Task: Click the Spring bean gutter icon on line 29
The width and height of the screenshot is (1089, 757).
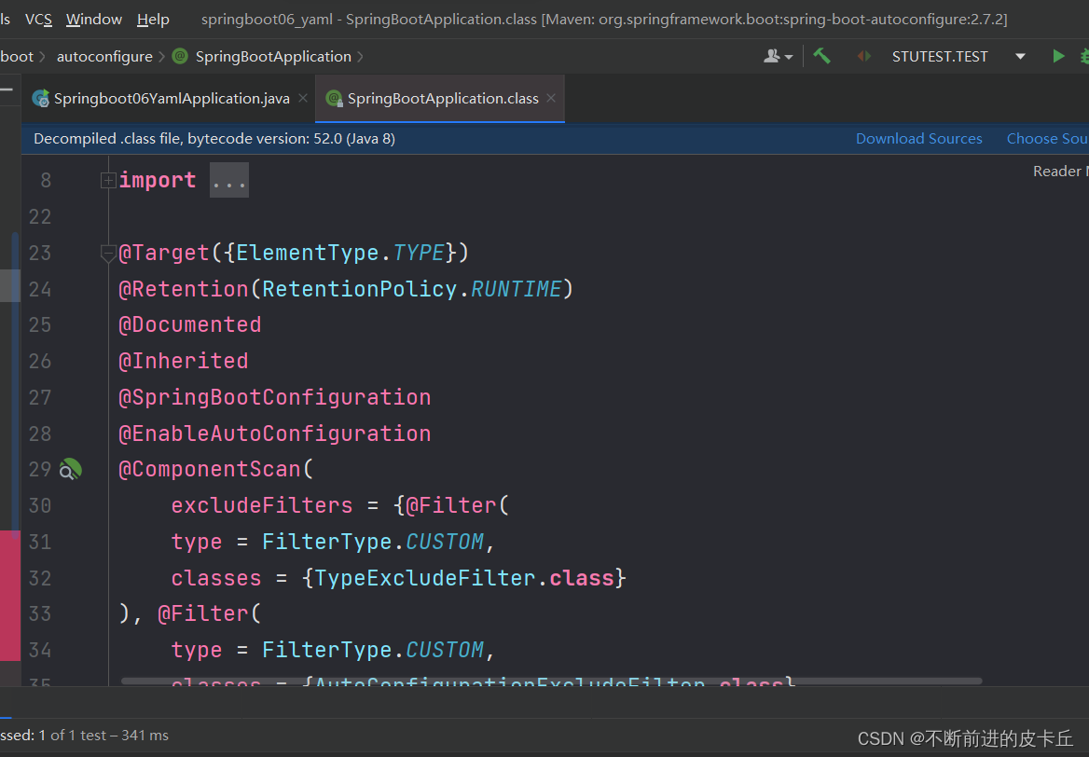Action: point(70,470)
